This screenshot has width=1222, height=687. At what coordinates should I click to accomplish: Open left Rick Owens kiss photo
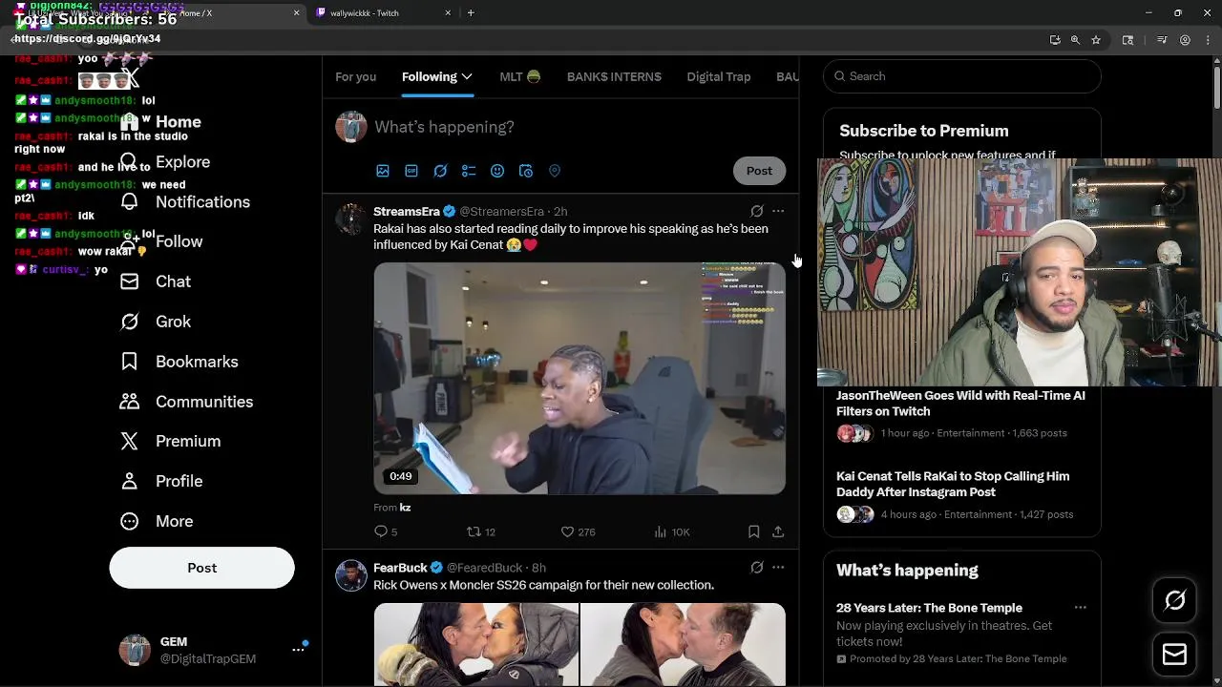click(475, 644)
